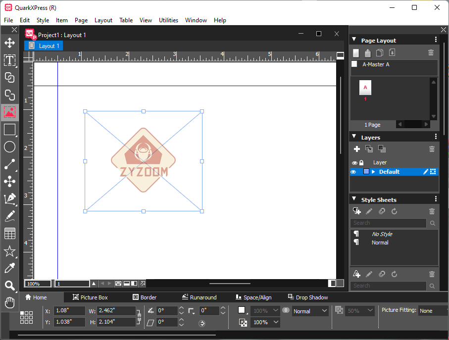
Task: Open the Style Sheets panel options menu
Action: coord(436,199)
